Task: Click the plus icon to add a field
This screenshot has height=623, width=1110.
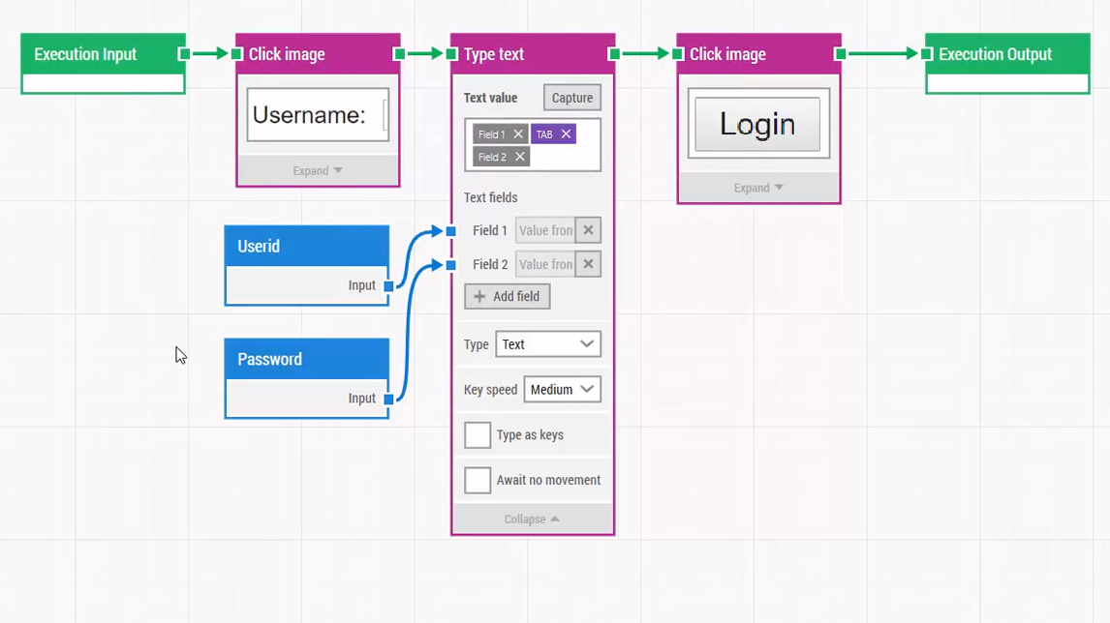Action: coord(480,296)
